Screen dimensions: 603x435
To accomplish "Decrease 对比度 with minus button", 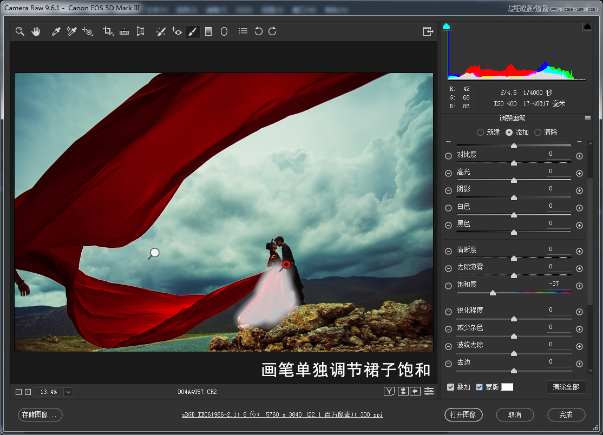I will tap(448, 156).
